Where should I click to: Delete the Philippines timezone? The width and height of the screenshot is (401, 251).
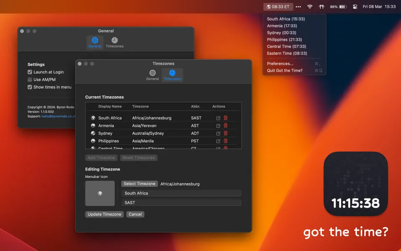226,141
